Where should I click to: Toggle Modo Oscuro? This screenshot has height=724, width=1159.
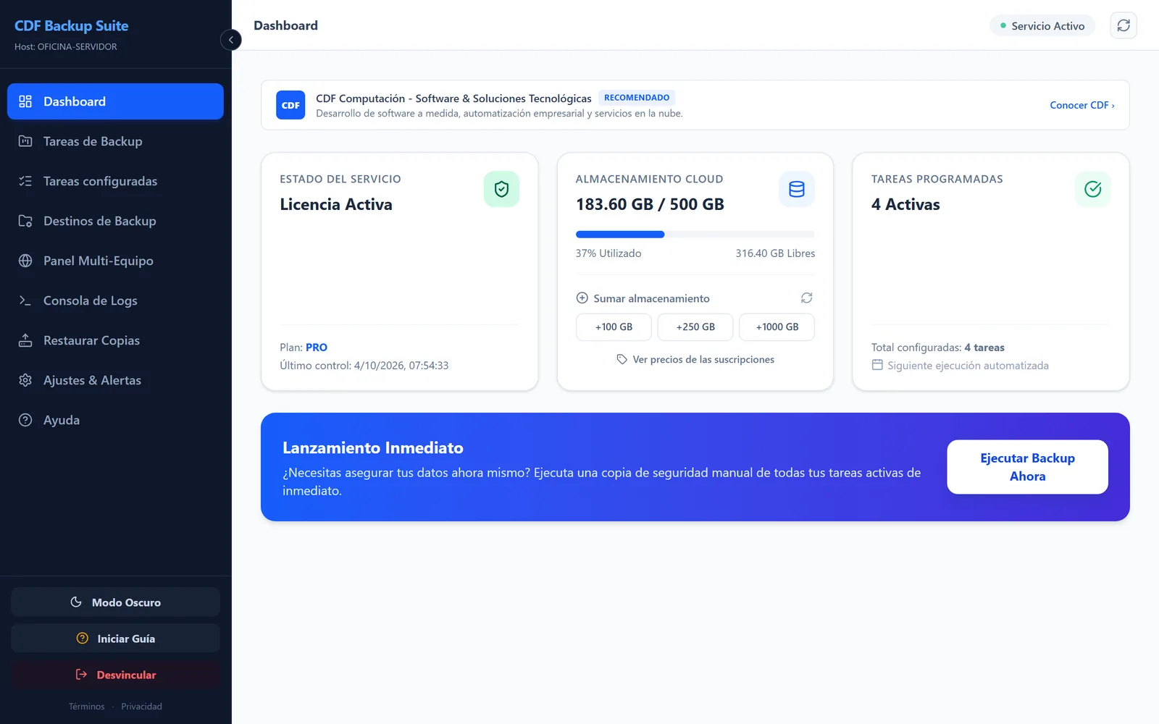pos(115,602)
